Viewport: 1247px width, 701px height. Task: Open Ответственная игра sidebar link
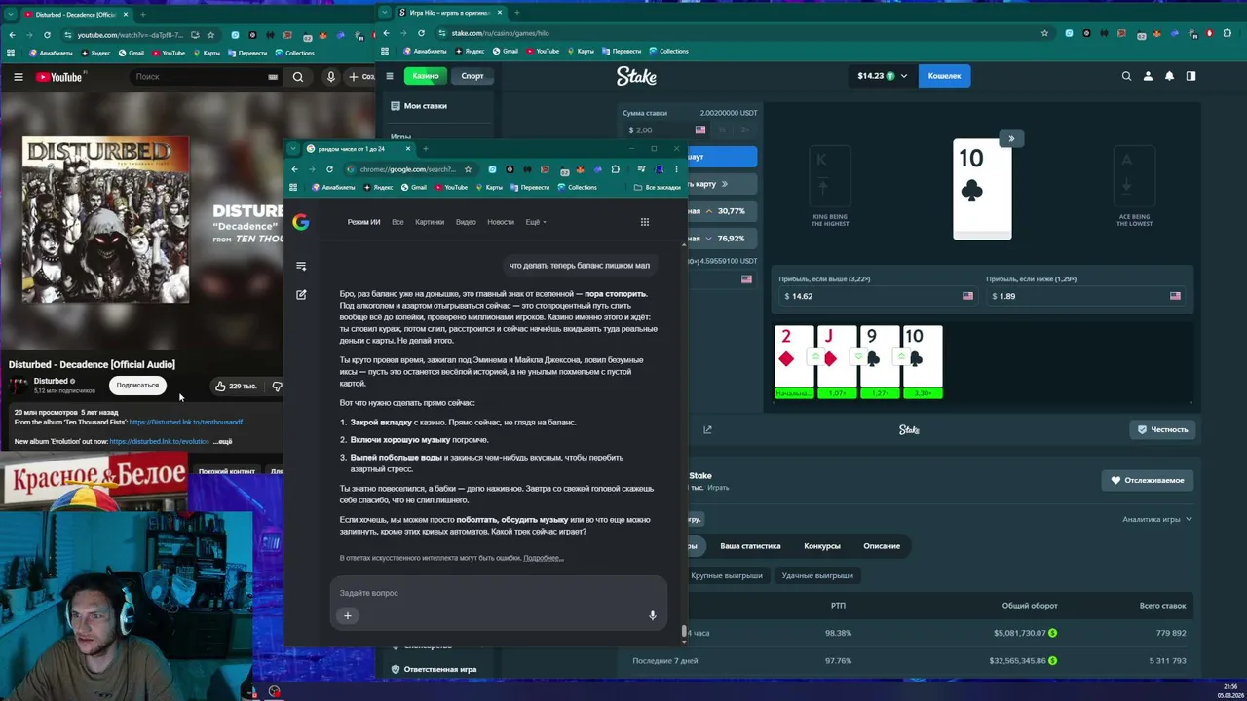pyautogui.click(x=434, y=670)
